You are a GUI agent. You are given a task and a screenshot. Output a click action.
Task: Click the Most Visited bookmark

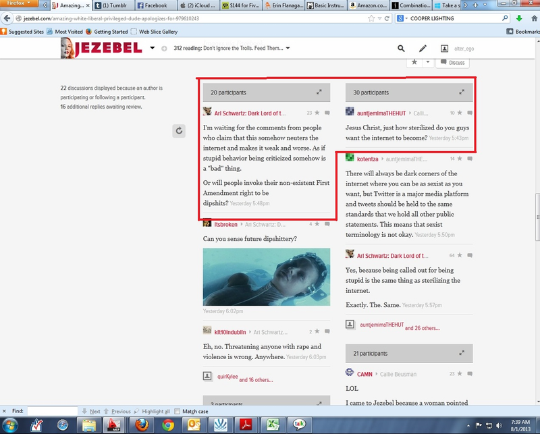coord(65,32)
